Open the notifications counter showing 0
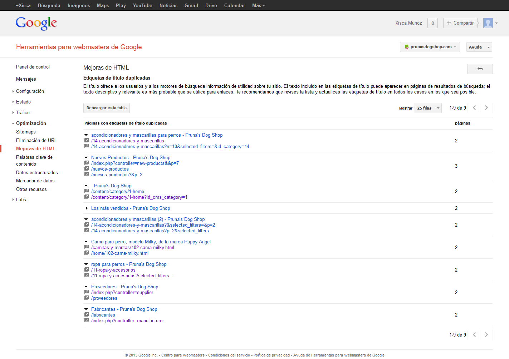 pos(433,23)
